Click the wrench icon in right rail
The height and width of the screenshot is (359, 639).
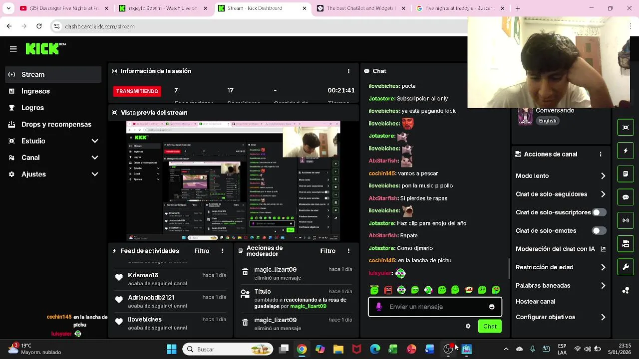click(626, 267)
